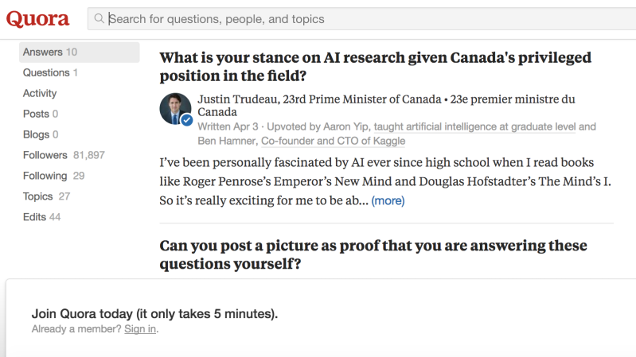Click the Quora logo
This screenshot has width=636, height=357.
(x=37, y=19)
